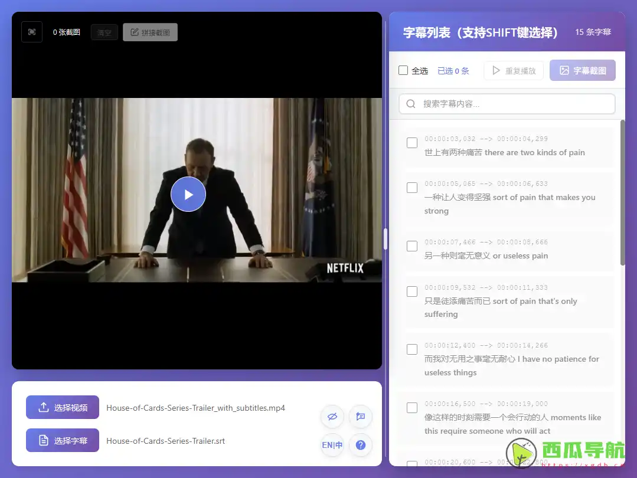This screenshot has height=478, width=637.
Task: Check the subtitle starting at 00:00:12,400
Action: [411, 349]
